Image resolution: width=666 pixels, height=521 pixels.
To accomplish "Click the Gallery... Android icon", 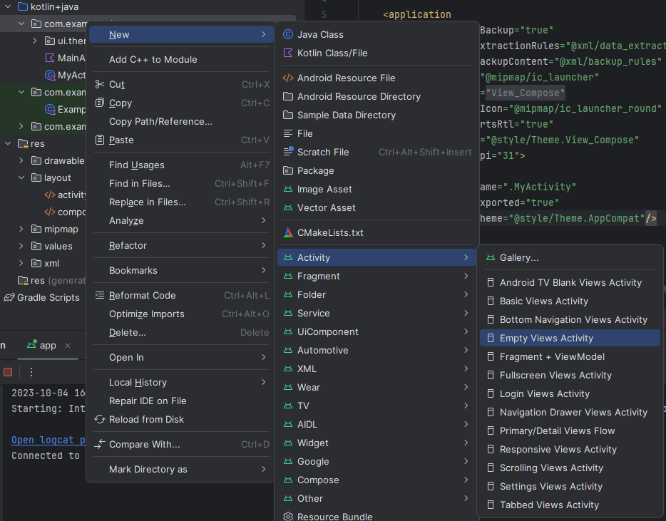I will tap(490, 257).
